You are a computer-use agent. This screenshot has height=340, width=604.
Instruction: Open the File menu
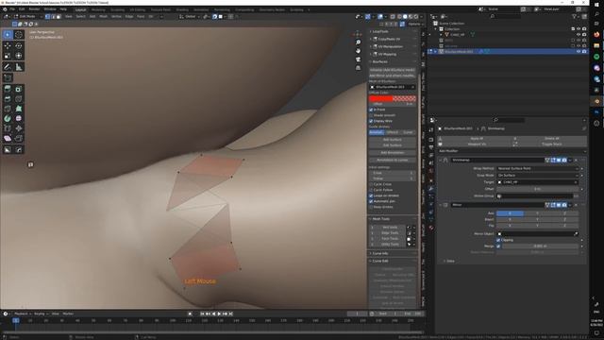tap(12, 8)
